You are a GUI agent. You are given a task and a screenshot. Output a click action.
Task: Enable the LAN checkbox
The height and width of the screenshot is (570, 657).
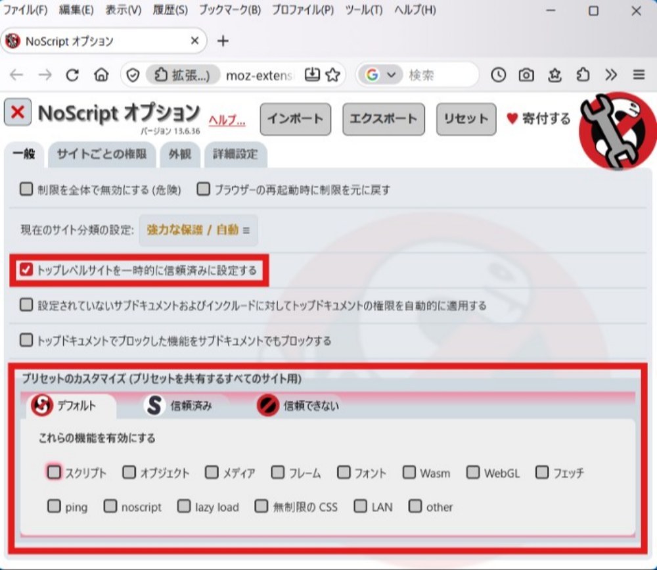pyautogui.click(x=360, y=506)
